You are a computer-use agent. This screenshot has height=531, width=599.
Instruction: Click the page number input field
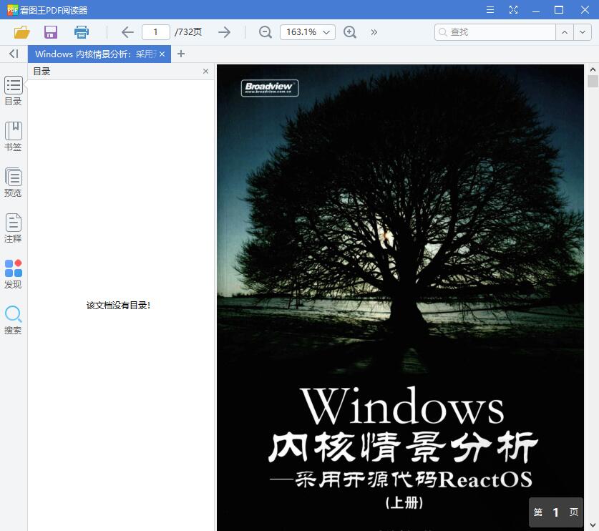click(155, 32)
